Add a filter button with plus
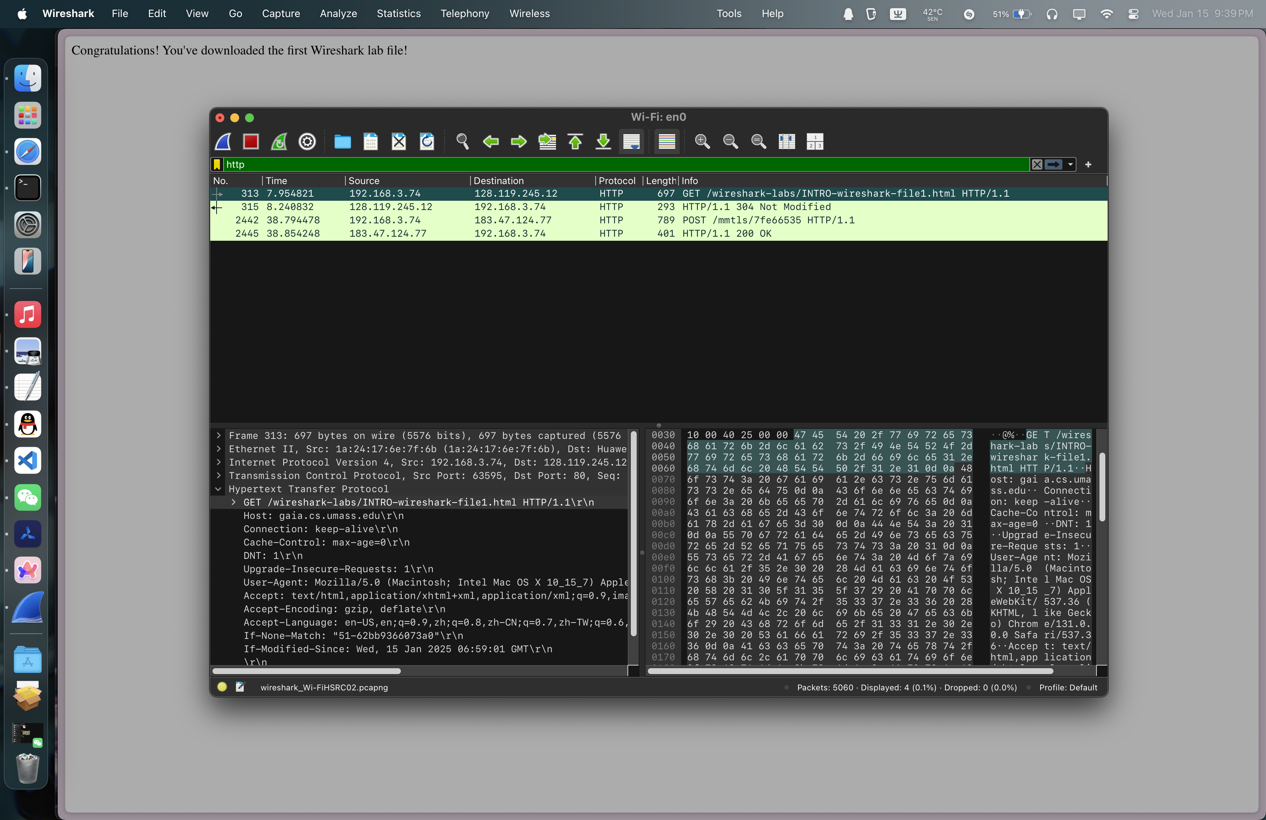This screenshot has width=1266, height=820. (1088, 164)
